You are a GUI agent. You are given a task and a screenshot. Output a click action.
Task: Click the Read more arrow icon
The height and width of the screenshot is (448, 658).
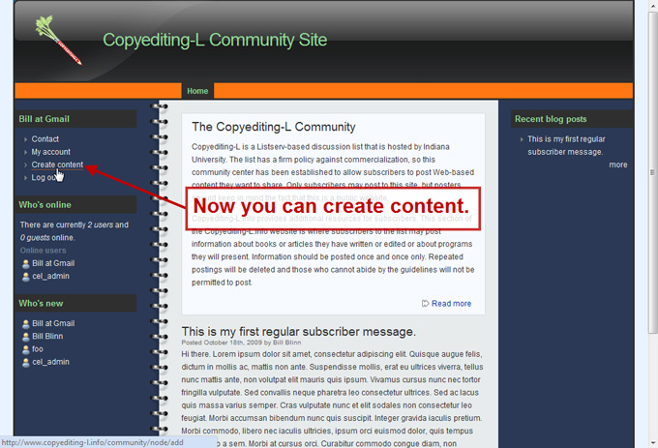(x=425, y=303)
